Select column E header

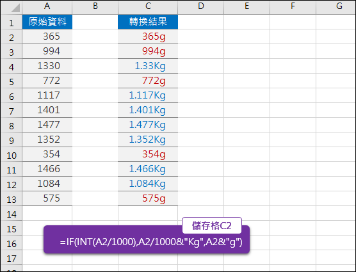tap(247, 7)
